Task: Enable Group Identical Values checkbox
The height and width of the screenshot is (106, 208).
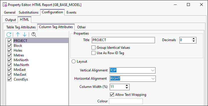Action: 94,47
